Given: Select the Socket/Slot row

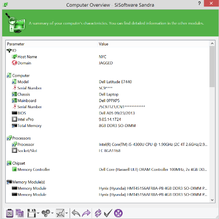Looking at the screenshot, I should pos(107,151).
